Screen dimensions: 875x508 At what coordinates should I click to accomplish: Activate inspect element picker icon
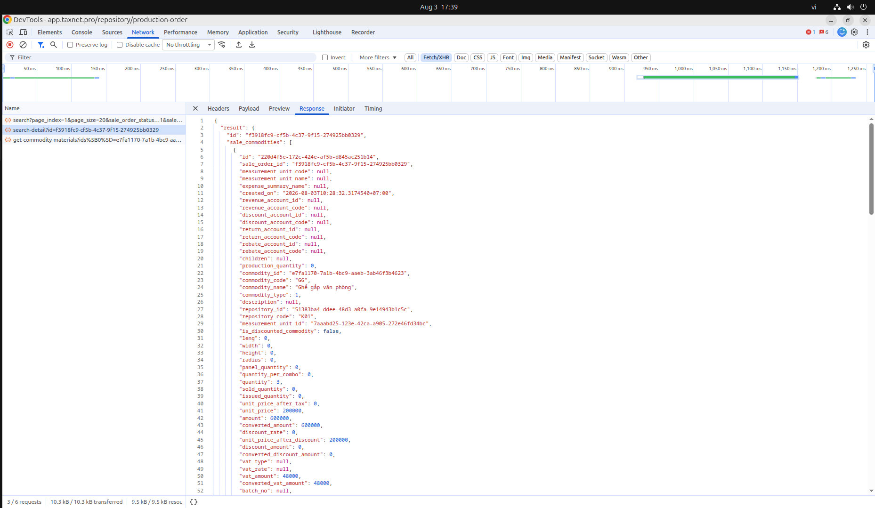pos(10,32)
